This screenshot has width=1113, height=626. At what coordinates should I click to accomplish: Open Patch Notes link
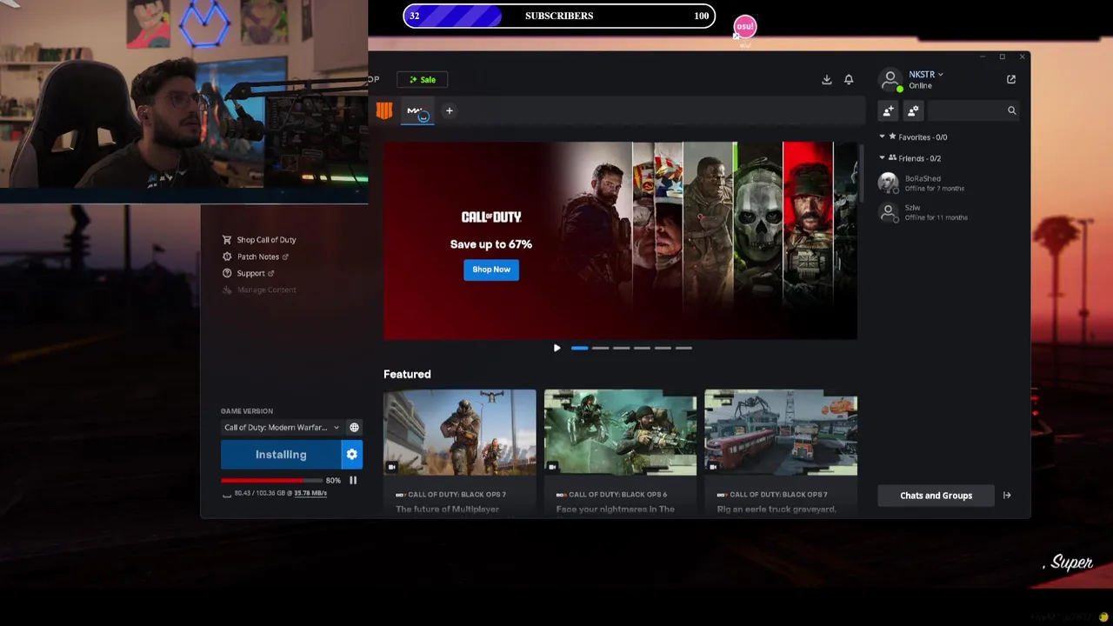coord(256,256)
